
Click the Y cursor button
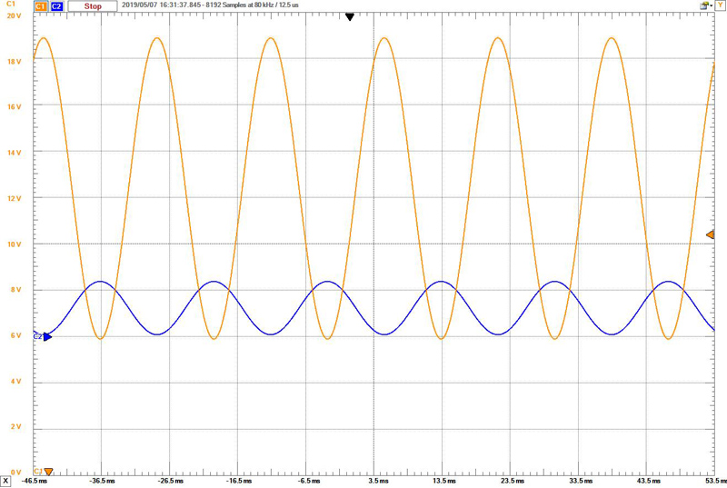(x=721, y=5)
